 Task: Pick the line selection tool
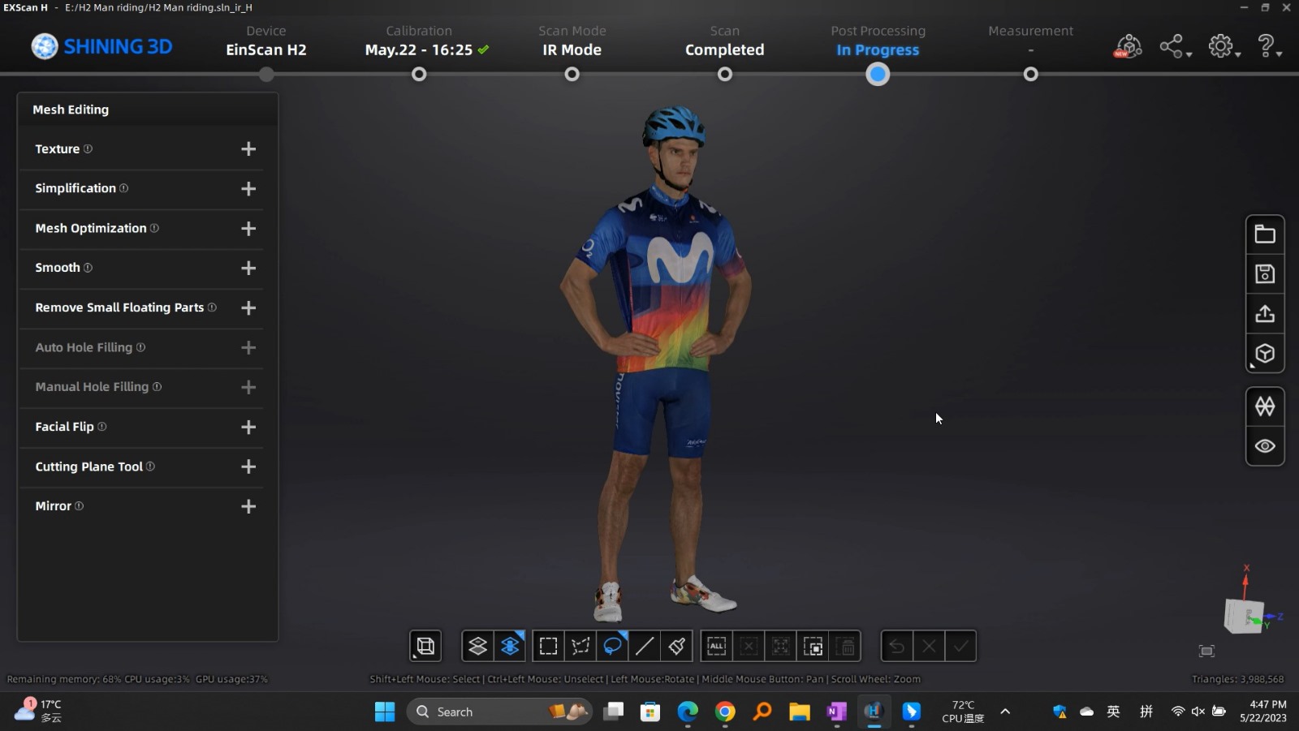tap(645, 646)
